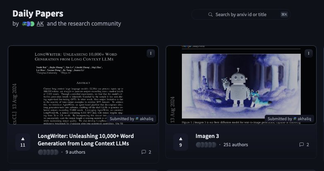Click author avatars on the Imagen 3 card

coord(206,145)
